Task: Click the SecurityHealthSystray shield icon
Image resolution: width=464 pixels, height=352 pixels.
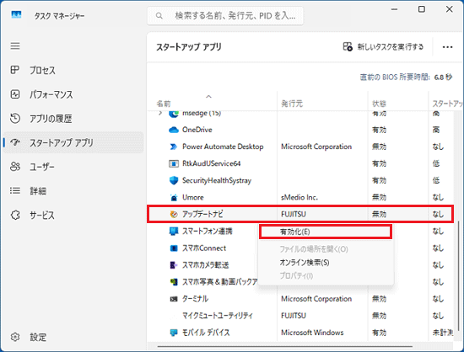Action: (174, 180)
